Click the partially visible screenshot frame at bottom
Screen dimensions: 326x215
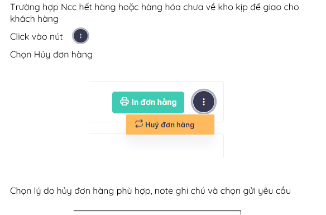tap(157, 213)
